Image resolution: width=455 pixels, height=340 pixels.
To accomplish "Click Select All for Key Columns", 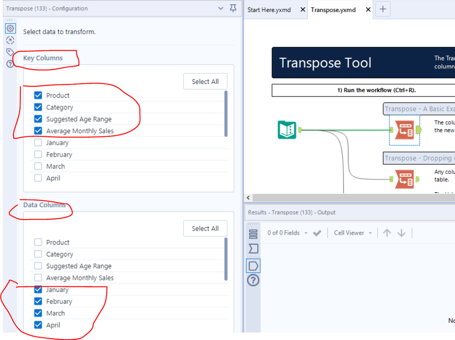I will [x=205, y=82].
